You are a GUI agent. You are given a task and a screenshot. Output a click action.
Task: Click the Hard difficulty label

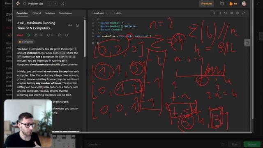click(20, 35)
